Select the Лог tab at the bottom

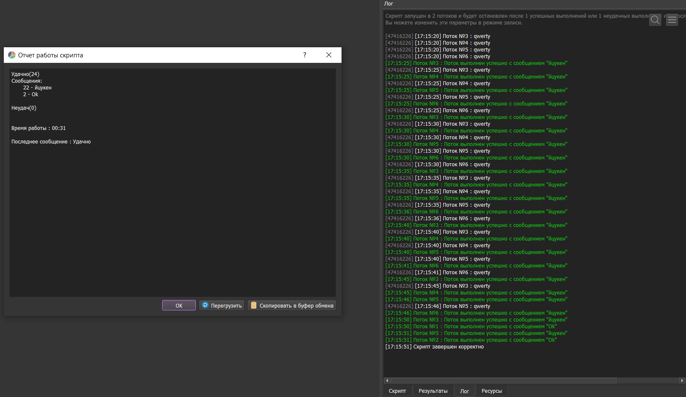(464, 391)
